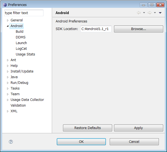Image resolution: width=167 pixels, height=152 pixels.
Task: Maximize the Preferences window
Action: coord(152,5)
